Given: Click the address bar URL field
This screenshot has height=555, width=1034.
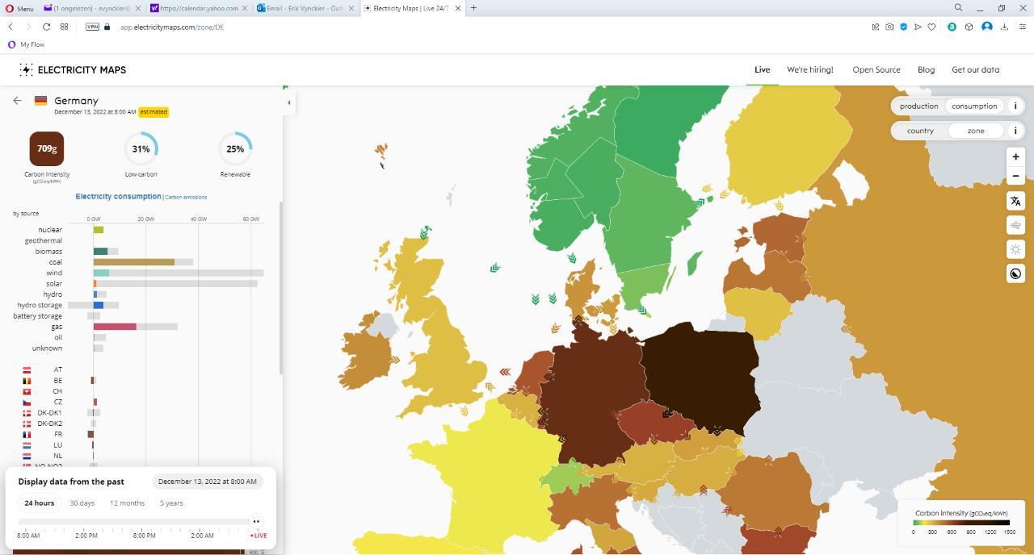Looking at the screenshot, I should 172,27.
